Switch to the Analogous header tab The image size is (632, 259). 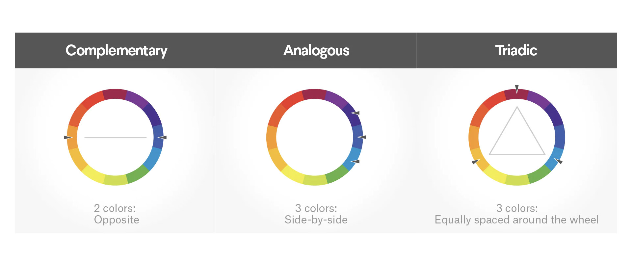click(316, 50)
